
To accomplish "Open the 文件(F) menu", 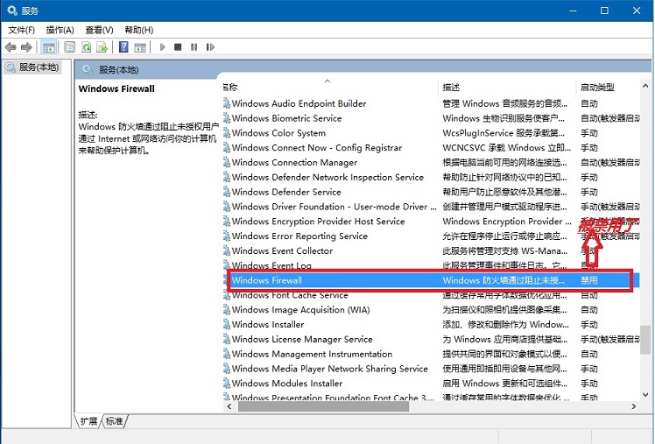I will click(x=21, y=30).
